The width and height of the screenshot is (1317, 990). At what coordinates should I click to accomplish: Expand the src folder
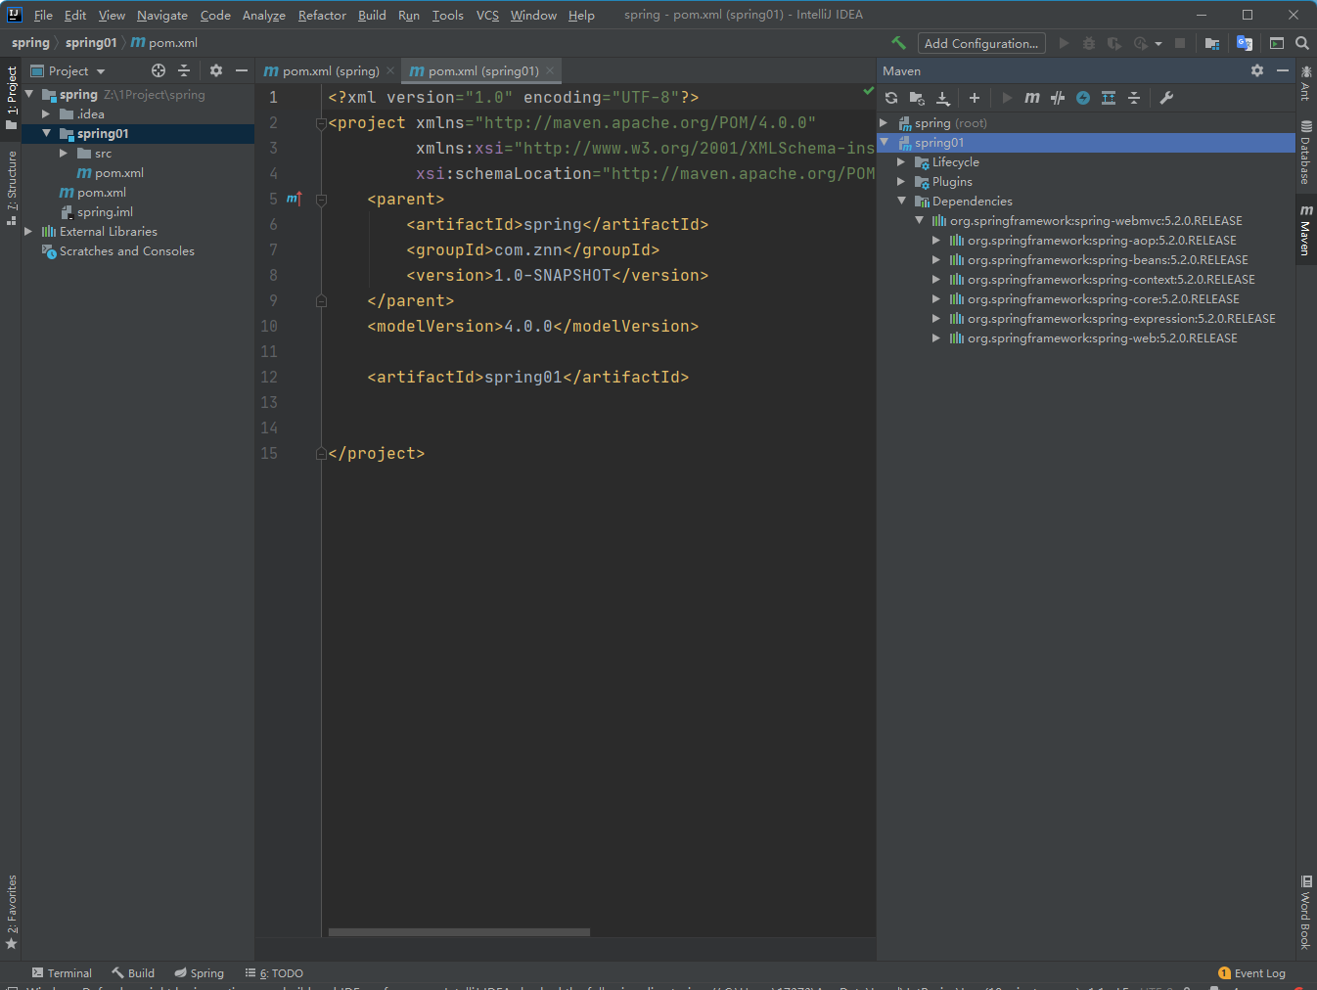pos(64,154)
